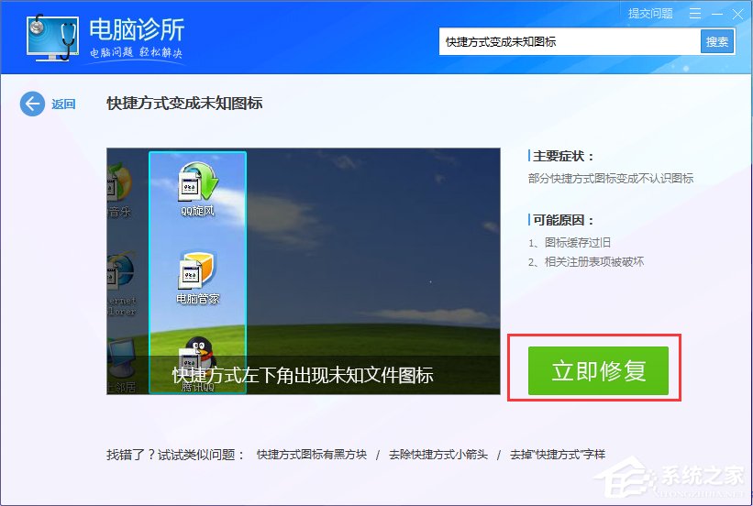Open the 快捷方式图标有黑方块 link

coord(312,454)
